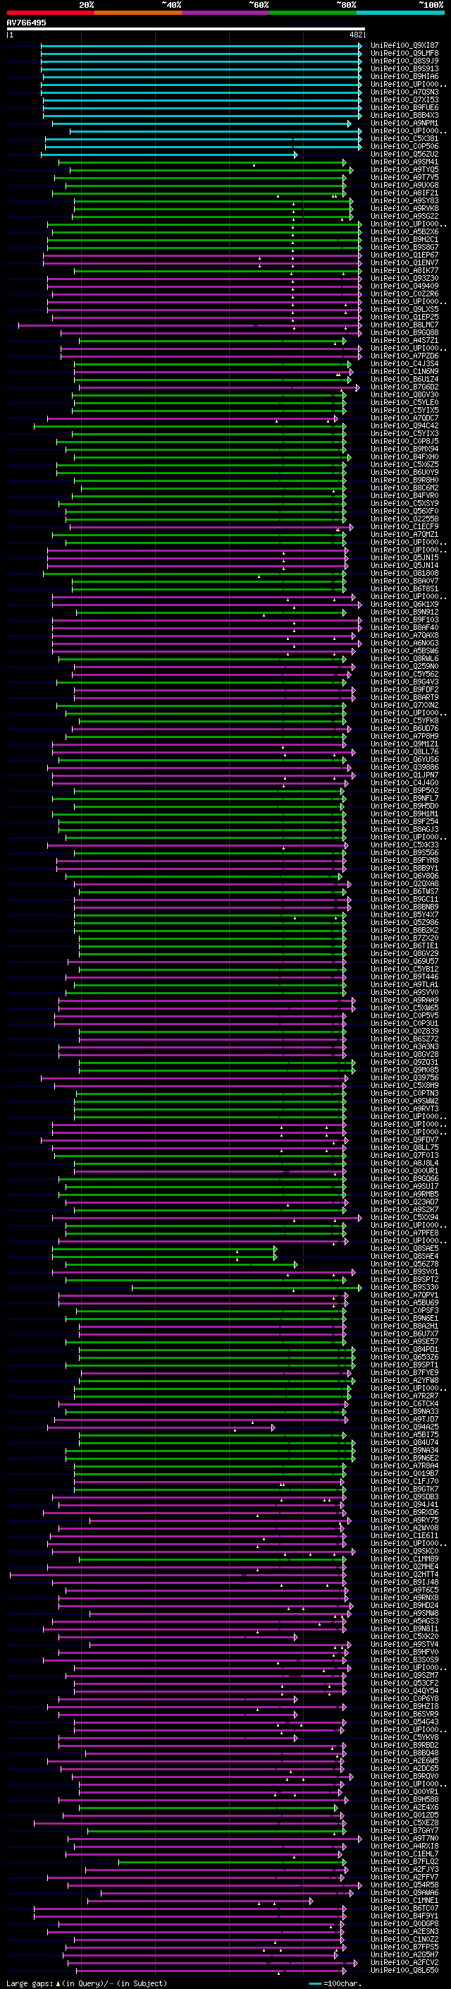Pick hit UniRef100_B8C6M2
The height and width of the screenshot is (1989, 451).
(404, 488)
